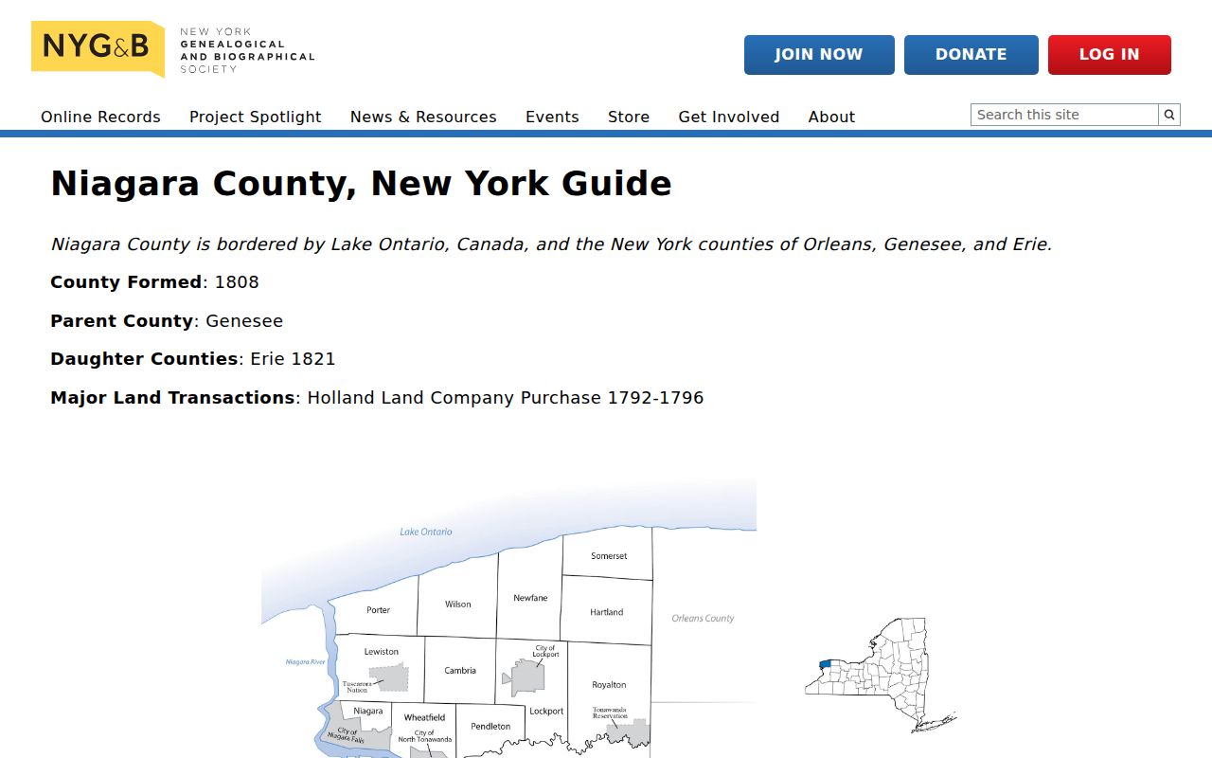
Task: Click the italic county borders description sentence
Action: tap(551, 244)
